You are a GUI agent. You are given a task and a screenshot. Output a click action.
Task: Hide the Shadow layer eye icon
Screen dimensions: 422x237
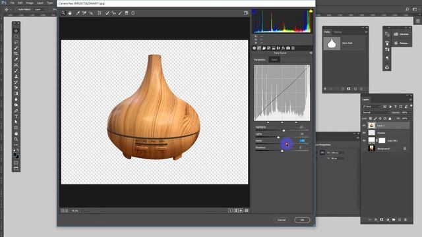(x=364, y=133)
